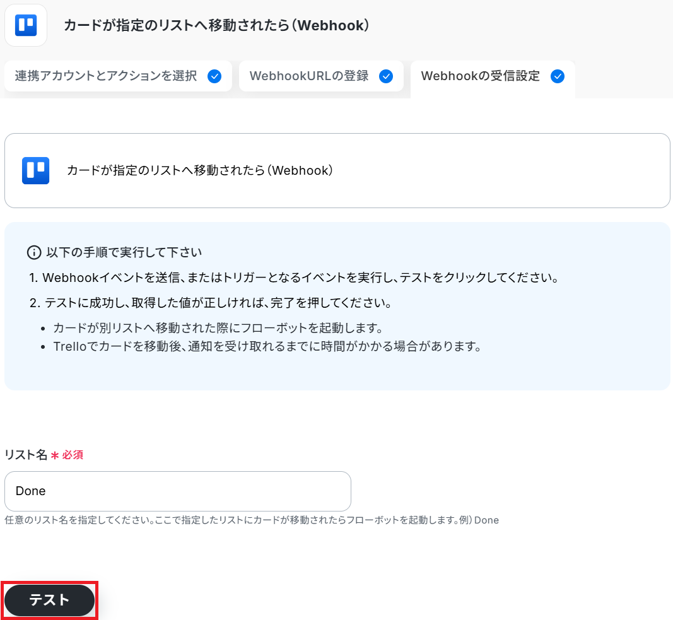The image size is (673, 620).
Task: Click the Trello icon in the page header
Action: click(26, 25)
